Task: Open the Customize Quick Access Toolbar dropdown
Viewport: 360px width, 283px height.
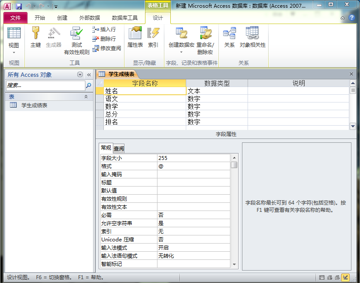Action: coord(56,7)
